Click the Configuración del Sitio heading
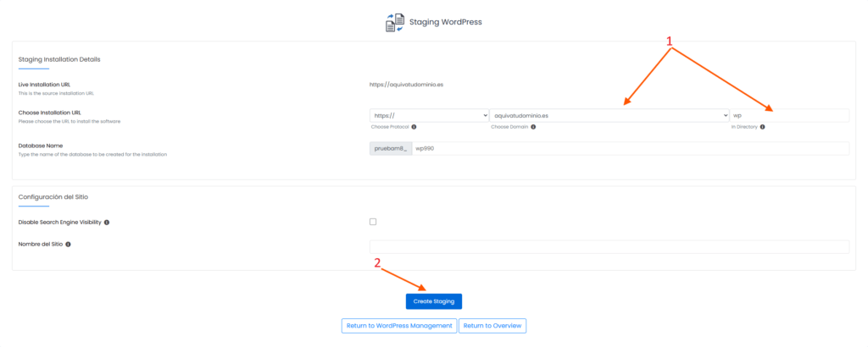This screenshot has height=347, width=868. coord(53,196)
